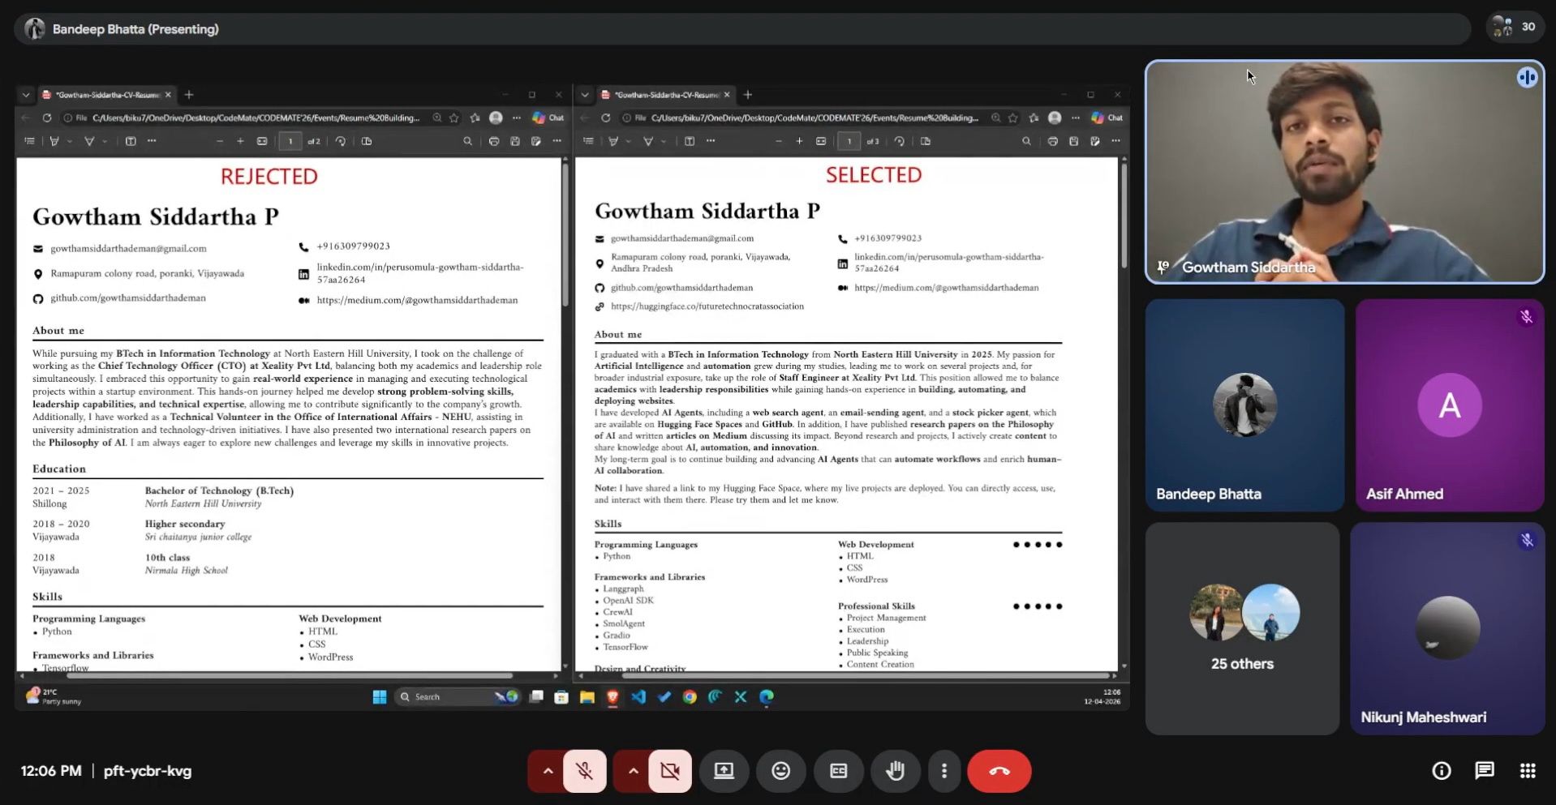Select the Gowtham Siddartha video tile
The width and height of the screenshot is (1556, 805).
tap(1344, 172)
